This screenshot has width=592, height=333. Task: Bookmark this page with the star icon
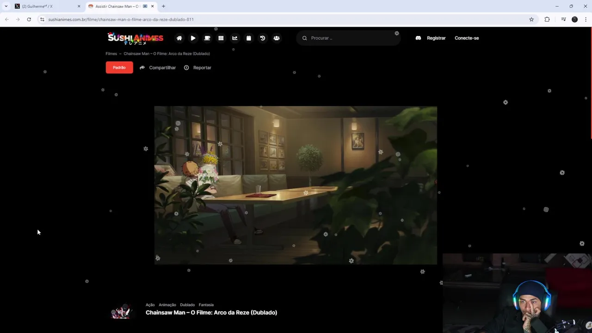(x=531, y=19)
